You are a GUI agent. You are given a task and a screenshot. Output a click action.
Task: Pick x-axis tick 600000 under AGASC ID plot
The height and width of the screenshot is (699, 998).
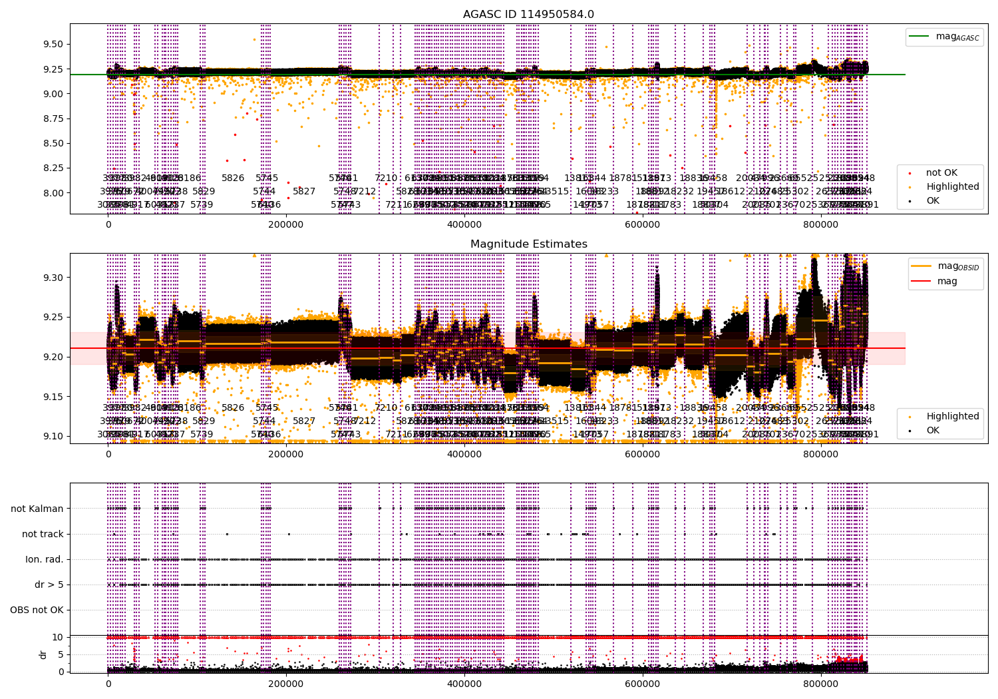click(x=643, y=225)
